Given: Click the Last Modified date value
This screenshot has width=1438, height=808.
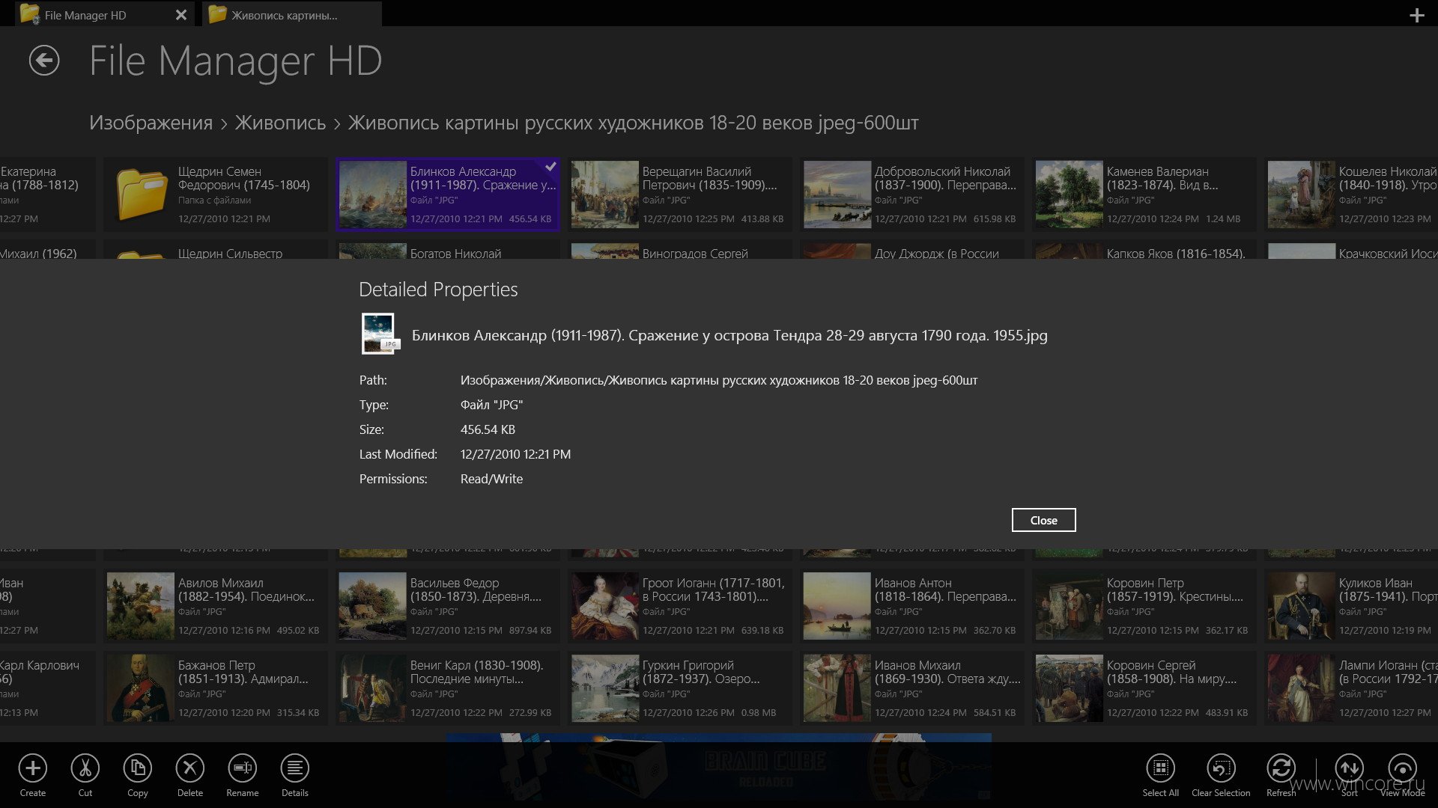Looking at the screenshot, I should 515,454.
